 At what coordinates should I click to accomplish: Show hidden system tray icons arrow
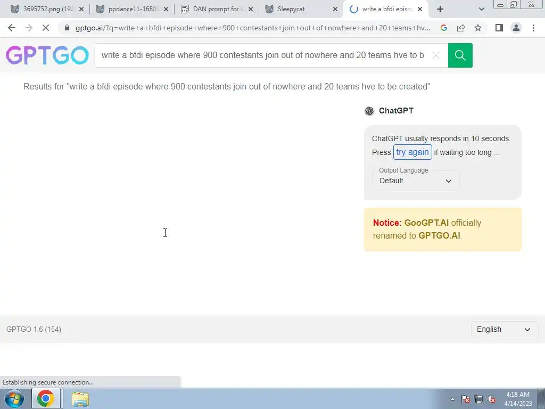pyautogui.click(x=452, y=399)
